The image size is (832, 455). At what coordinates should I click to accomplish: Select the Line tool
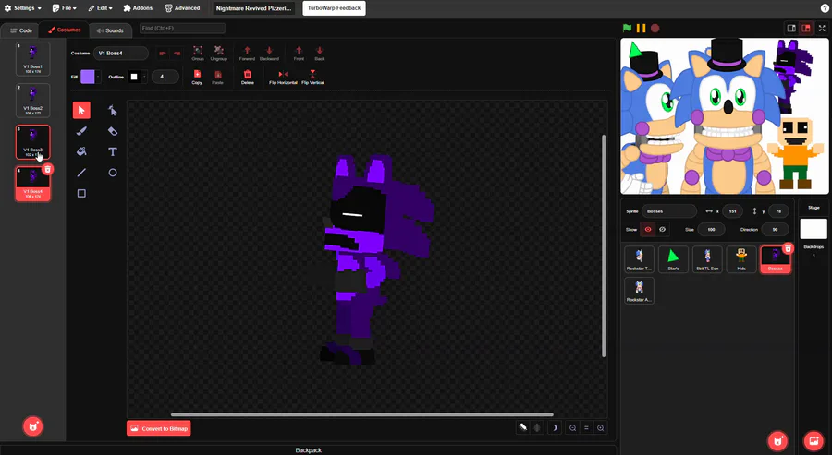coord(81,173)
